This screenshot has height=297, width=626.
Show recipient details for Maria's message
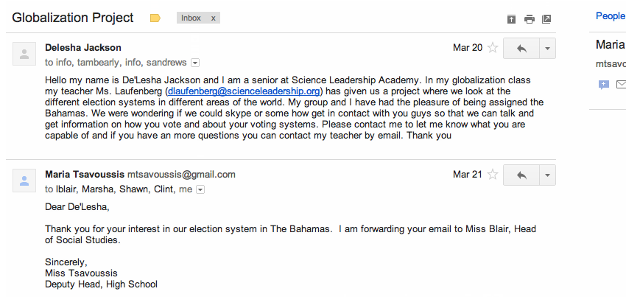point(200,189)
